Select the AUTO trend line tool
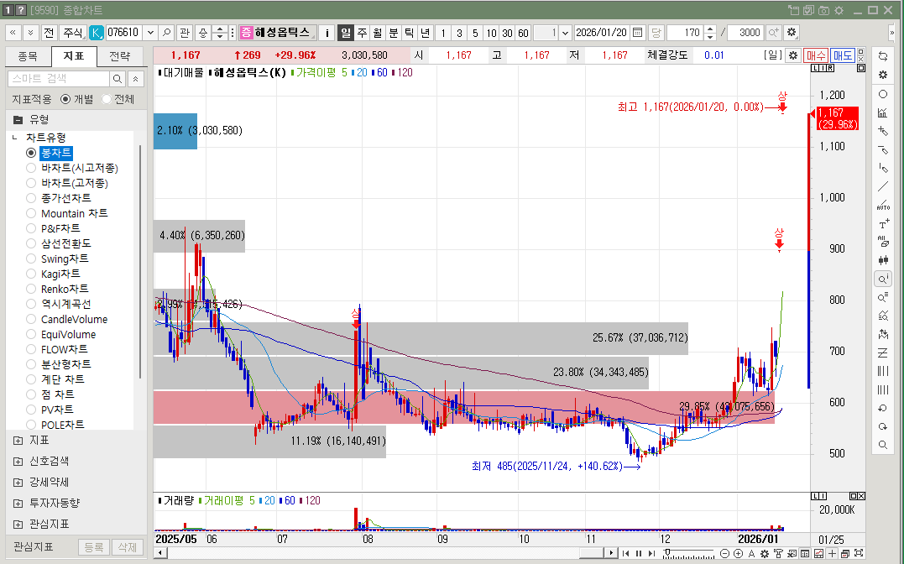This screenshot has height=564, width=904. click(x=883, y=206)
